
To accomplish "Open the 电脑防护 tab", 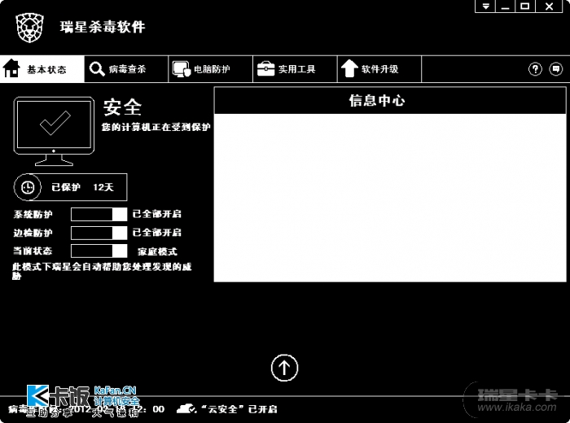I will pyautogui.click(x=210, y=69).
